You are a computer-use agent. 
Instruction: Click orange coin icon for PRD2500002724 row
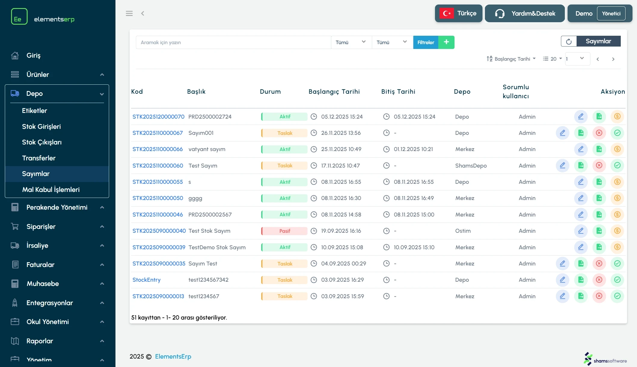617,117
